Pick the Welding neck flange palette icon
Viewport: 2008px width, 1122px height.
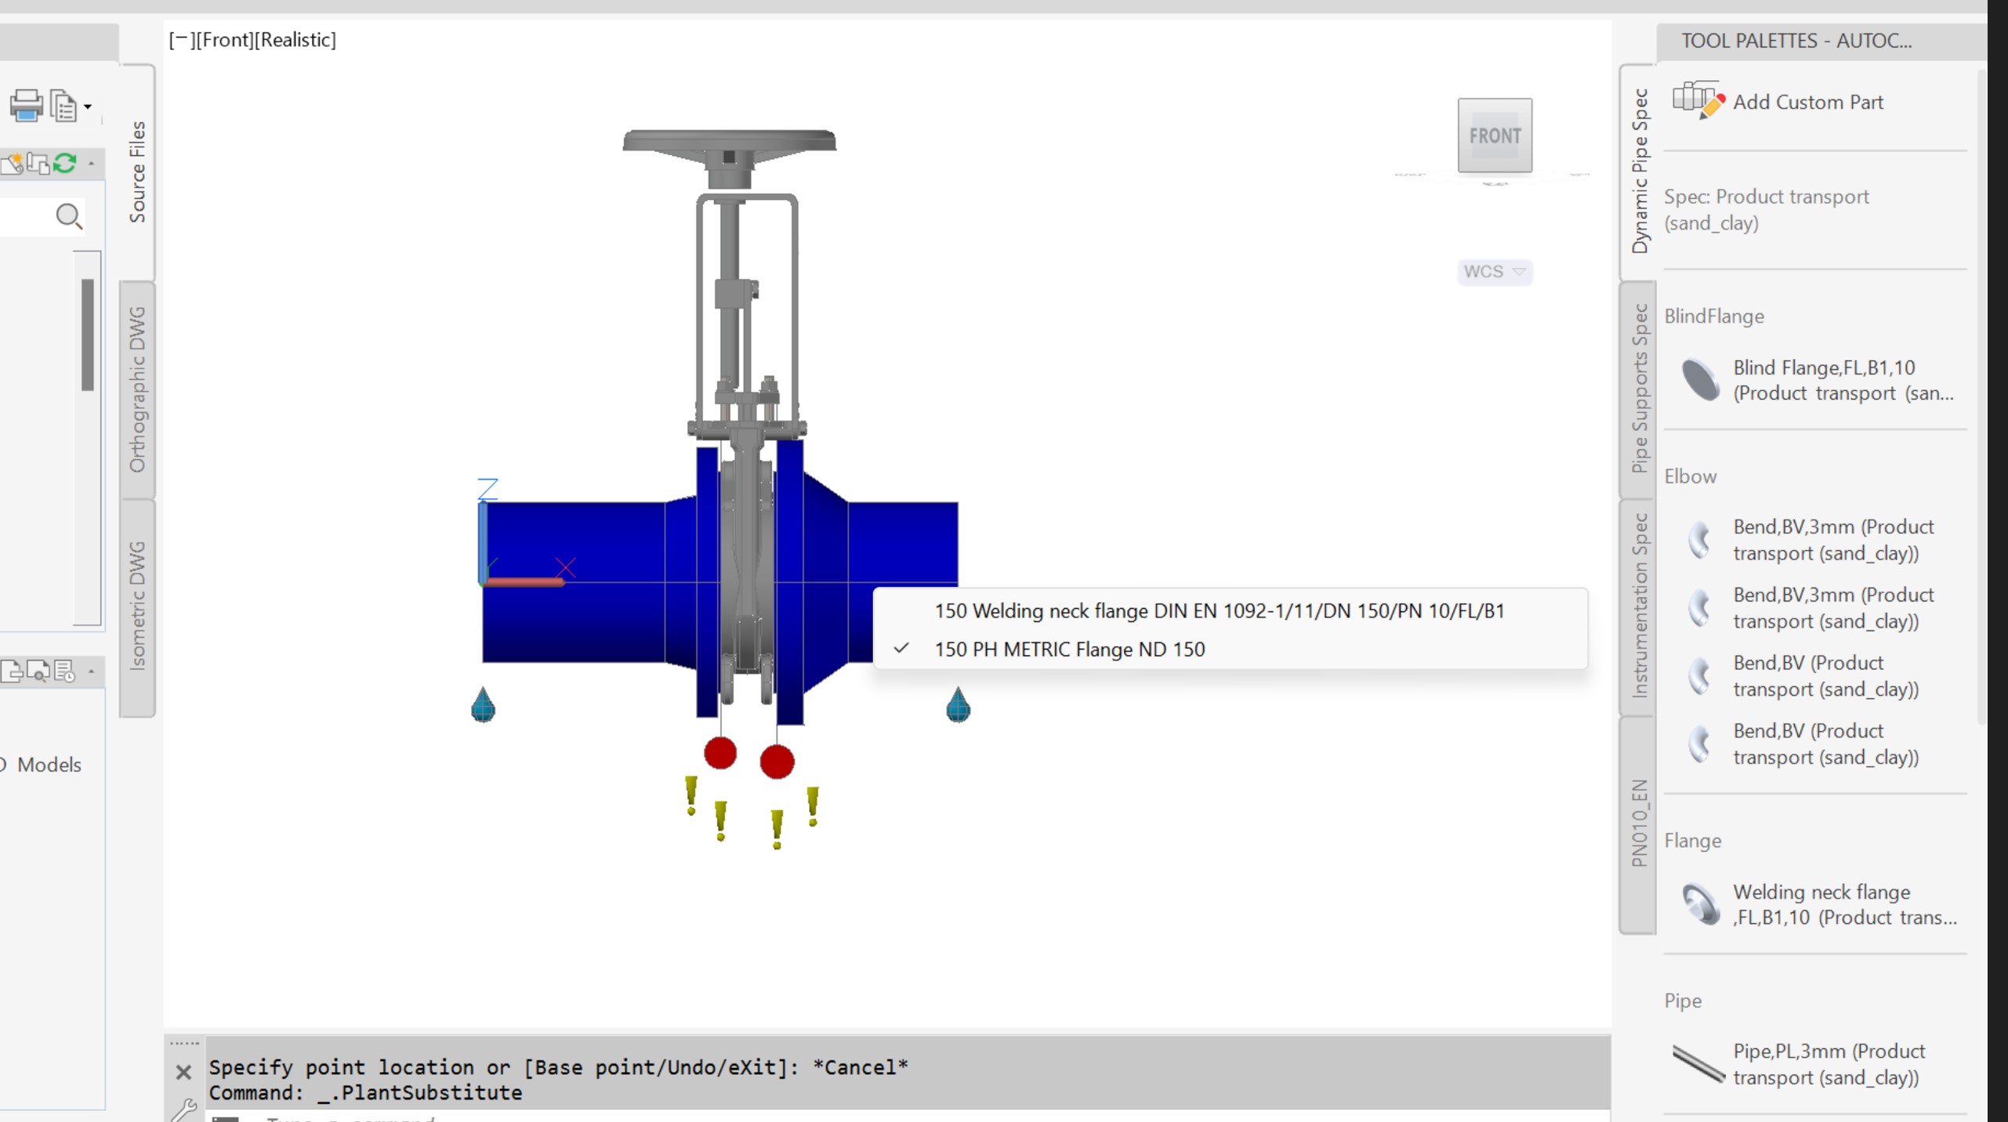[1700, 904]
